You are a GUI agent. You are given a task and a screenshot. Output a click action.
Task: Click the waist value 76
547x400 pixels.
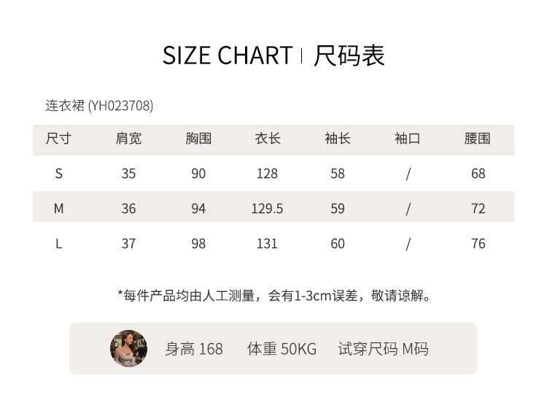tap(478, 244)
